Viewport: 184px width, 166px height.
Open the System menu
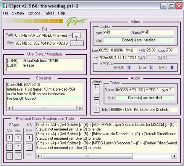click(18, 13)
